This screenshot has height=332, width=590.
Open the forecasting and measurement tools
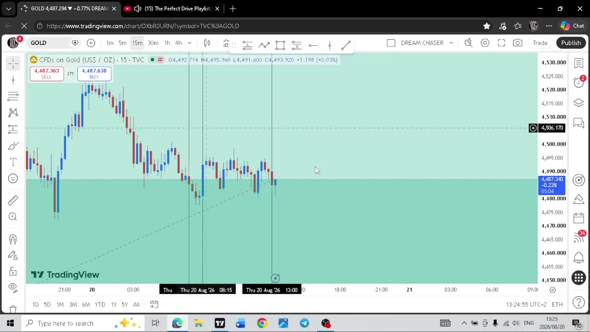(13, 129)
